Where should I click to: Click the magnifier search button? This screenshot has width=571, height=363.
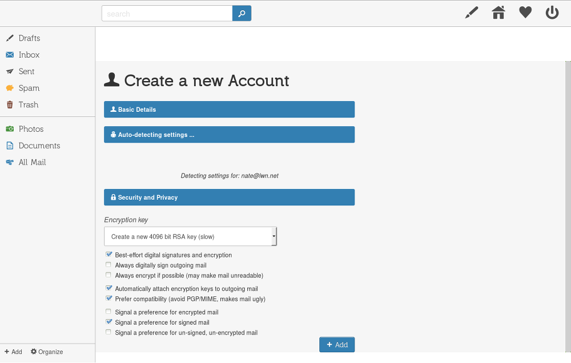(242, 14)
